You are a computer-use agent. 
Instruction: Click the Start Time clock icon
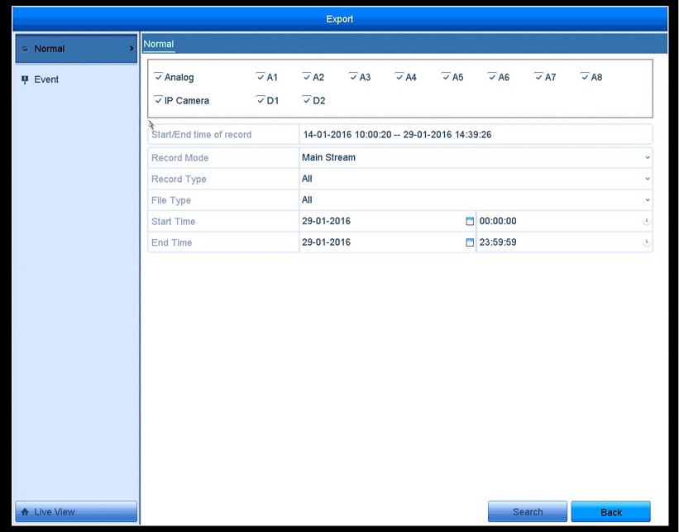tap(647, 222)
